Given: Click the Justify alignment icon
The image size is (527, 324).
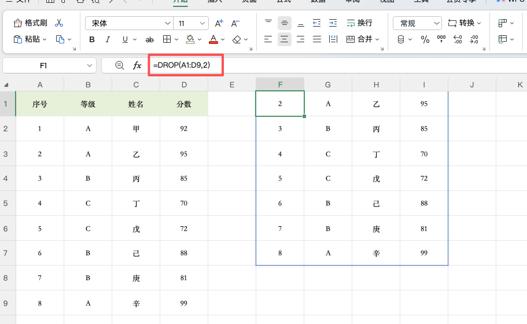Looking at the screenshot, I should (x=317, y=39).
